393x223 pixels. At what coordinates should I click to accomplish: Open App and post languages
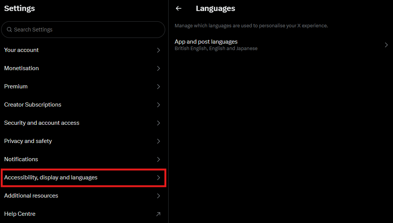281,45
